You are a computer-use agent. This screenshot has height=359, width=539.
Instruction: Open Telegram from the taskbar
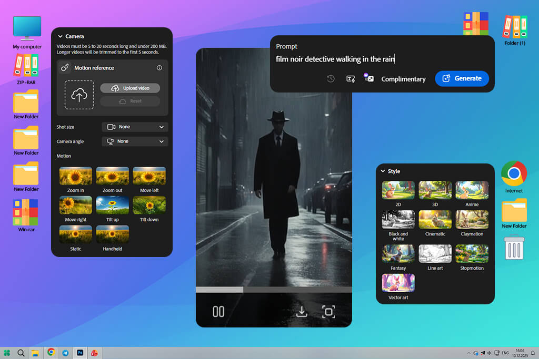[x=65, y=353]
